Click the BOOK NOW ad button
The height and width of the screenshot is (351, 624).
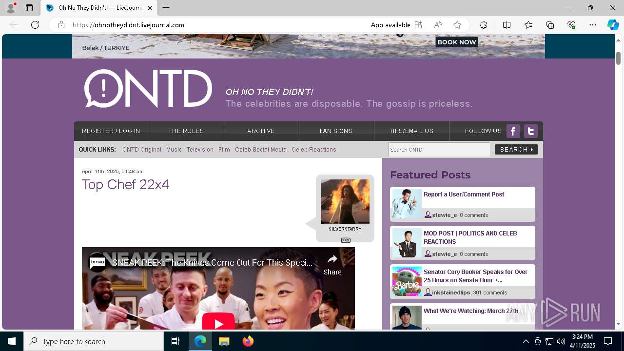click(457, 42)
